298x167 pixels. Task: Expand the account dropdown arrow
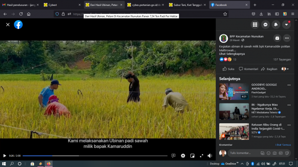pos(286,25)
